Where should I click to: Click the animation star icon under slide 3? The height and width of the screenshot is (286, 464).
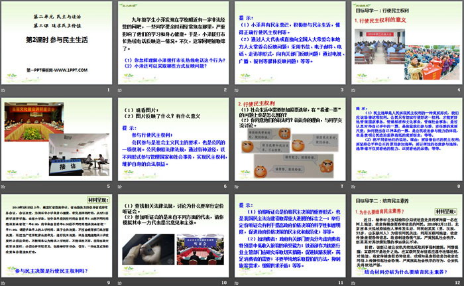tap(237, 90)
